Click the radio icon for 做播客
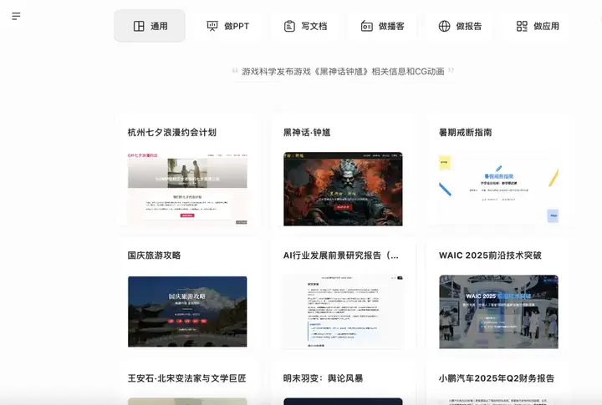Image resolution: width=602 pixels, height=405 pixels. pyautogui.click(x=367, y=26)
